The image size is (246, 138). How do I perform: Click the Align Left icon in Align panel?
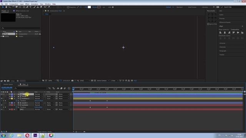coord(220,33)
